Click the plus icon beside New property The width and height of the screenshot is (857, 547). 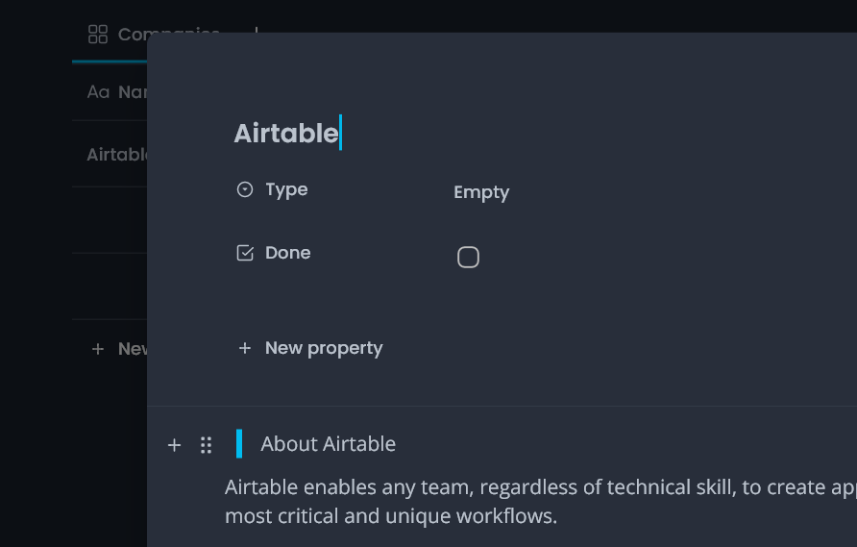pyautogui.click(x=245, y=348)
